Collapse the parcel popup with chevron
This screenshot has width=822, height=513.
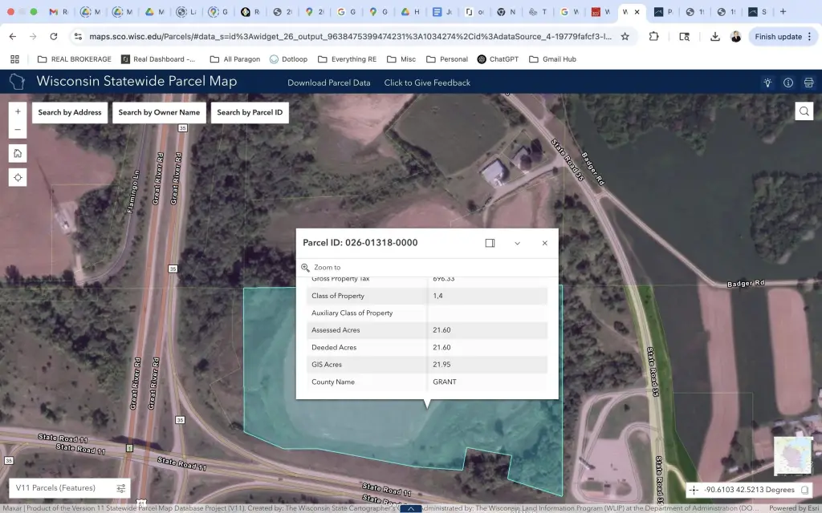[517, 243]
